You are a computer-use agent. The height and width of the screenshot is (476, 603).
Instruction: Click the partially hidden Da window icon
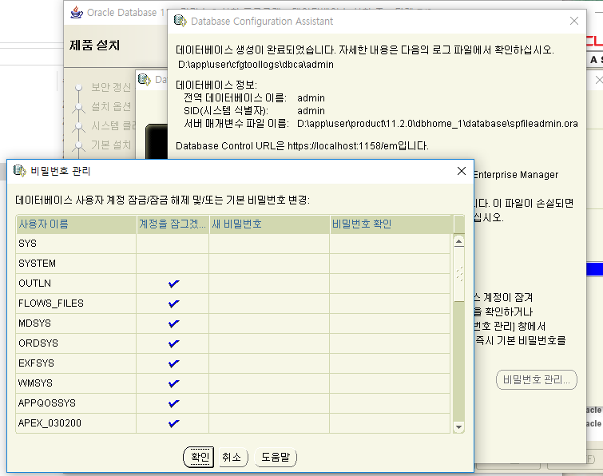tap(145, 80)
